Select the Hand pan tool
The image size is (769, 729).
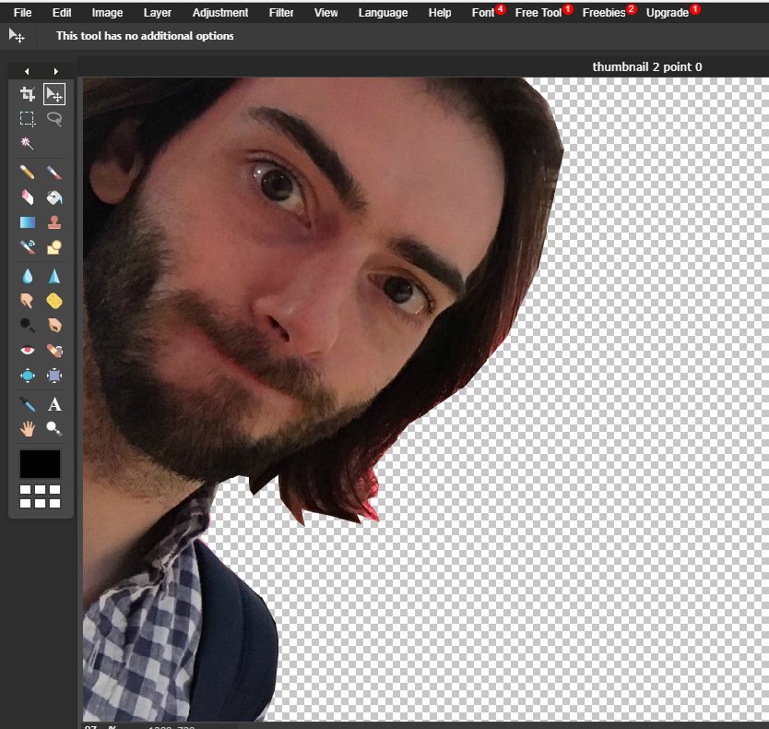(28, 429)
